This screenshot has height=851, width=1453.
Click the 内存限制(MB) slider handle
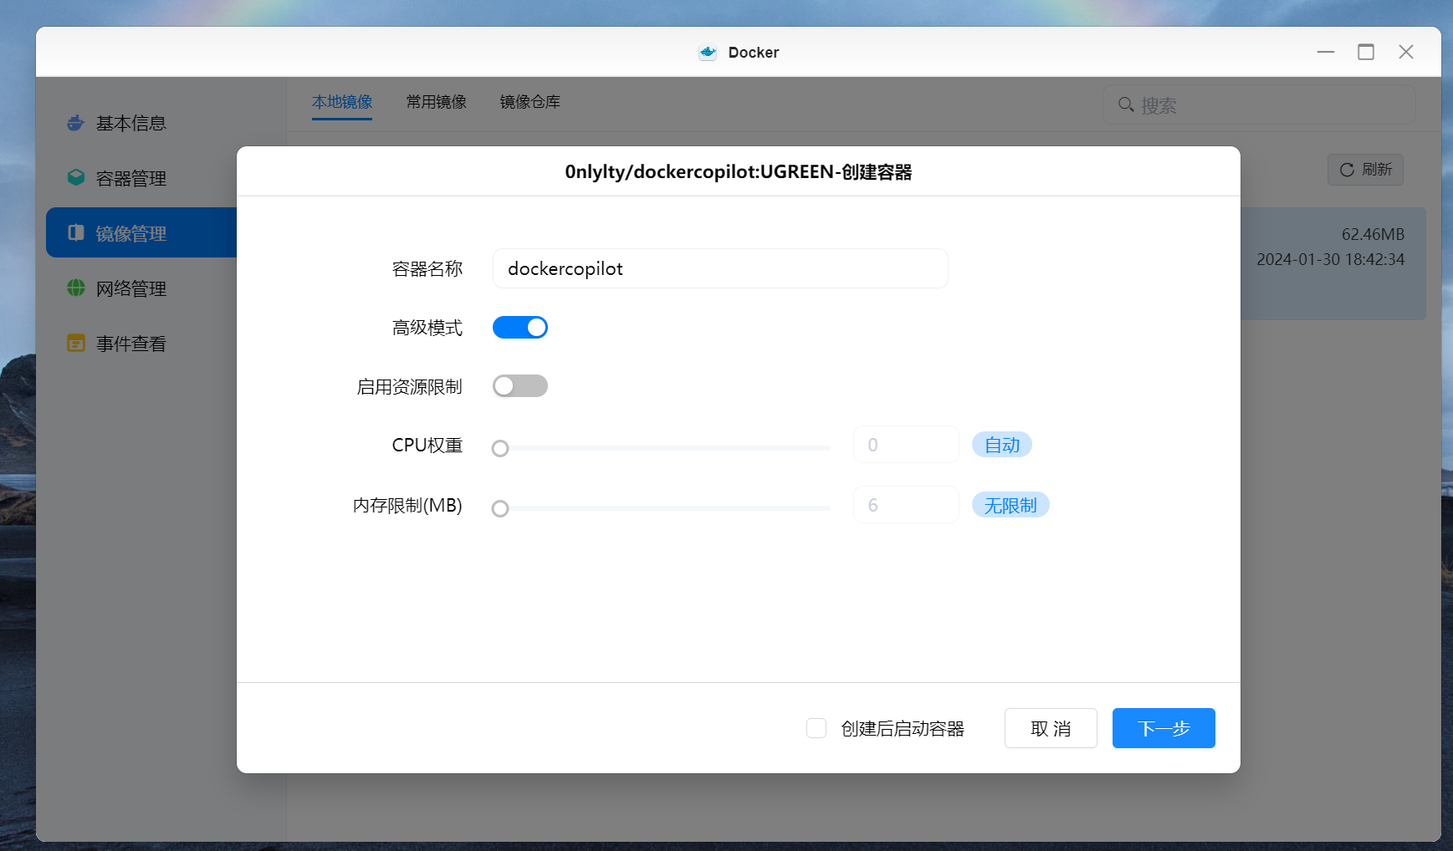500,508
